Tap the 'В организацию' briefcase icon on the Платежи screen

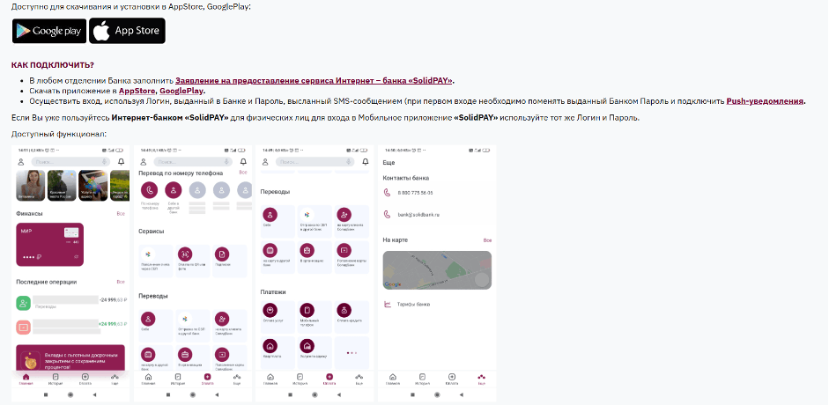pyautogui.click(x=307, y=250)
